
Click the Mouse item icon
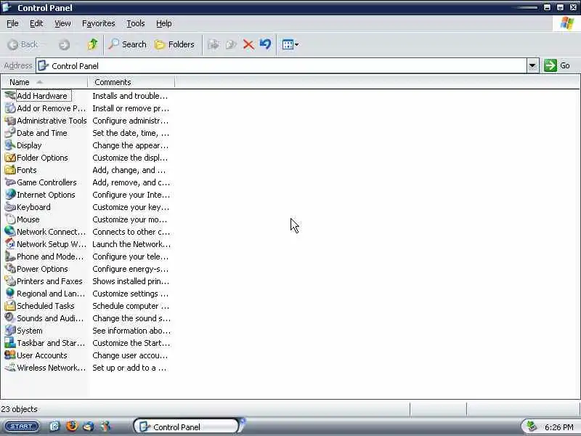pyautogui.click(x=10, y=219)
